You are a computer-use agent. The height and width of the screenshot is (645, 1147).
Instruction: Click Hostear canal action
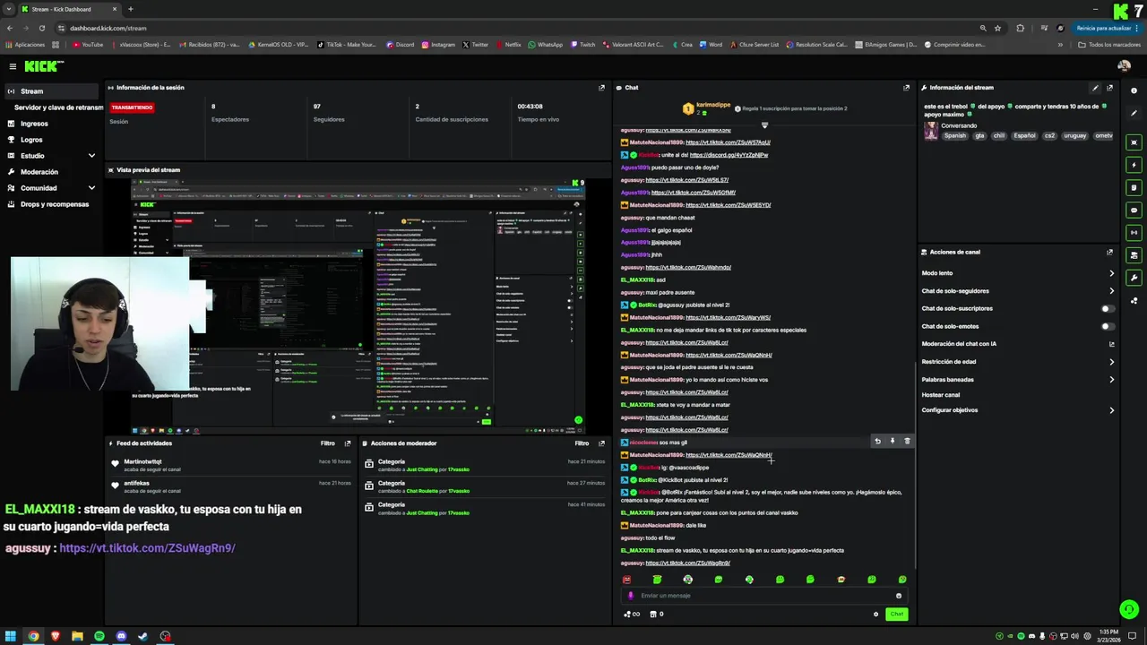tap(941, 395)
